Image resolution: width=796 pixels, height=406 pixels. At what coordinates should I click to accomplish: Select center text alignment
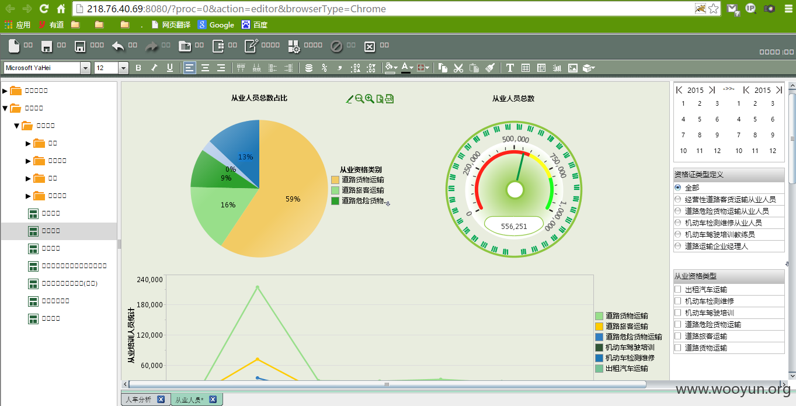[x=206, y=68]
